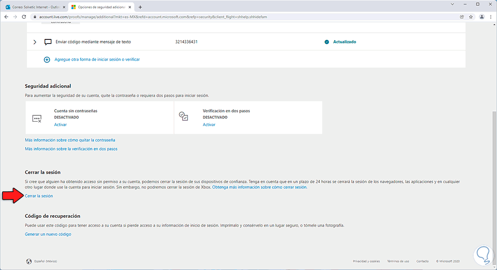Image resolution: width=497 pixels, height=270 pixels.
Task: Click the globe language icon
Action: point(29,261)
